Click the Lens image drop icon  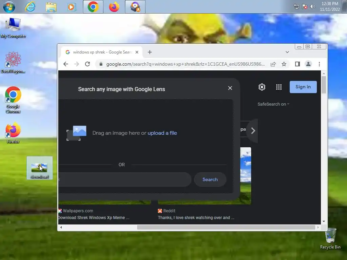(76, 133)
